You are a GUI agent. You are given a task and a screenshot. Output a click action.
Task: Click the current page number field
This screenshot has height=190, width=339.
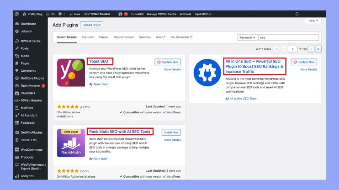pyautogui.click(x=293, y=49)
